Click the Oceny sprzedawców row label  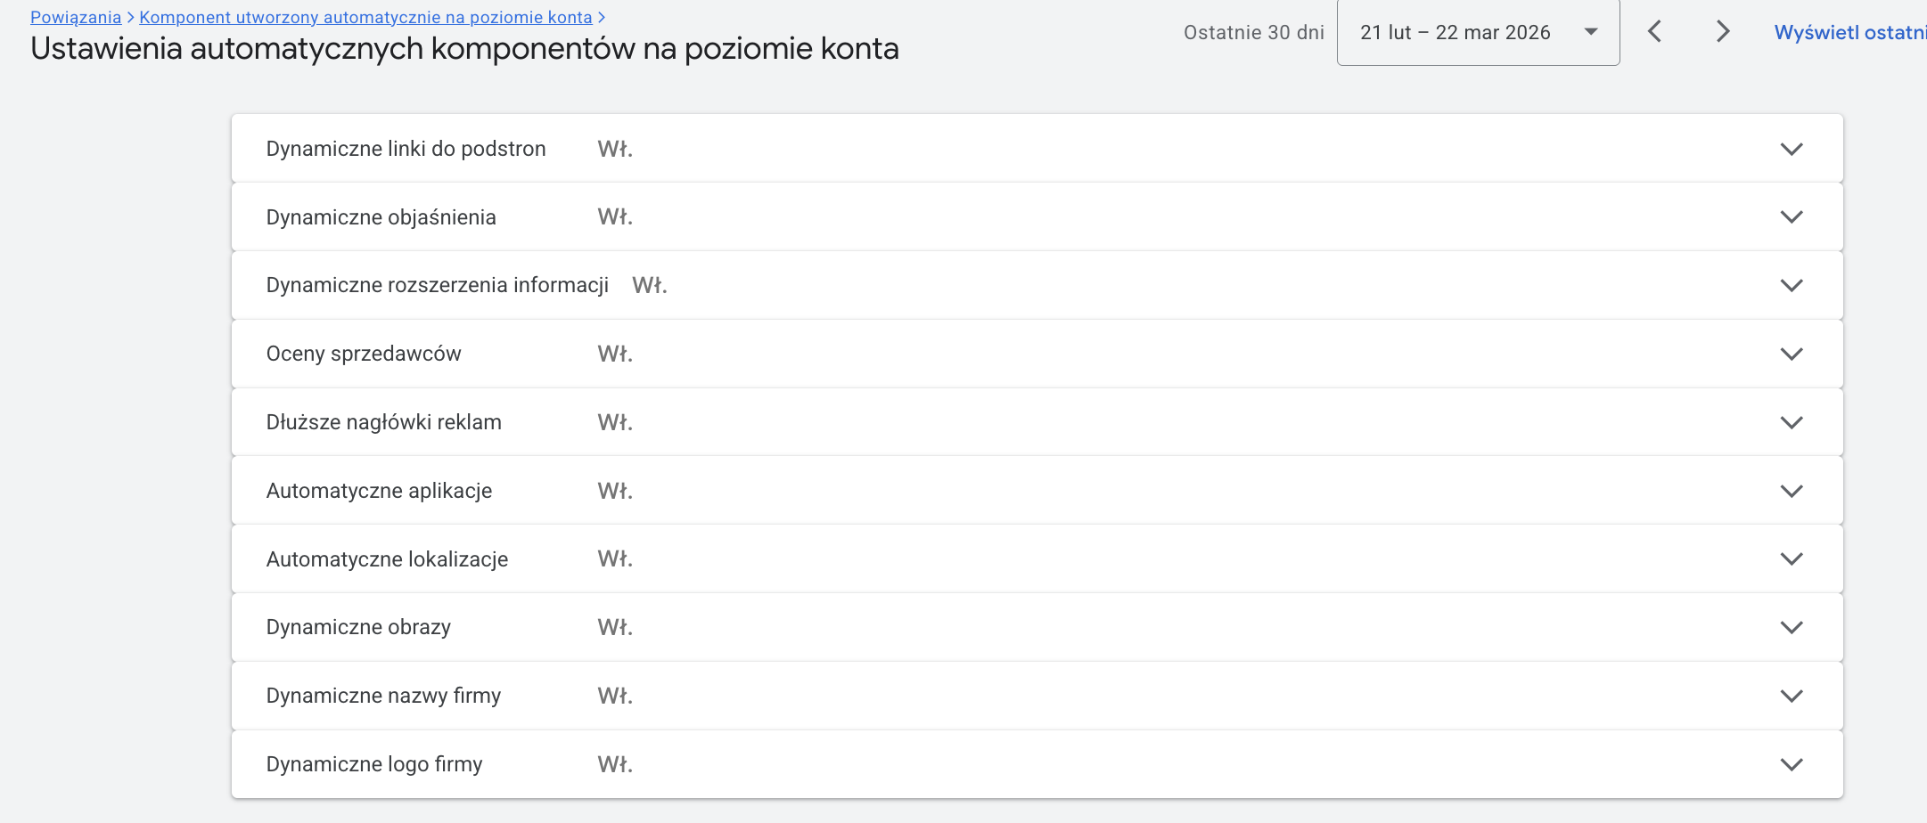[364, 354]
